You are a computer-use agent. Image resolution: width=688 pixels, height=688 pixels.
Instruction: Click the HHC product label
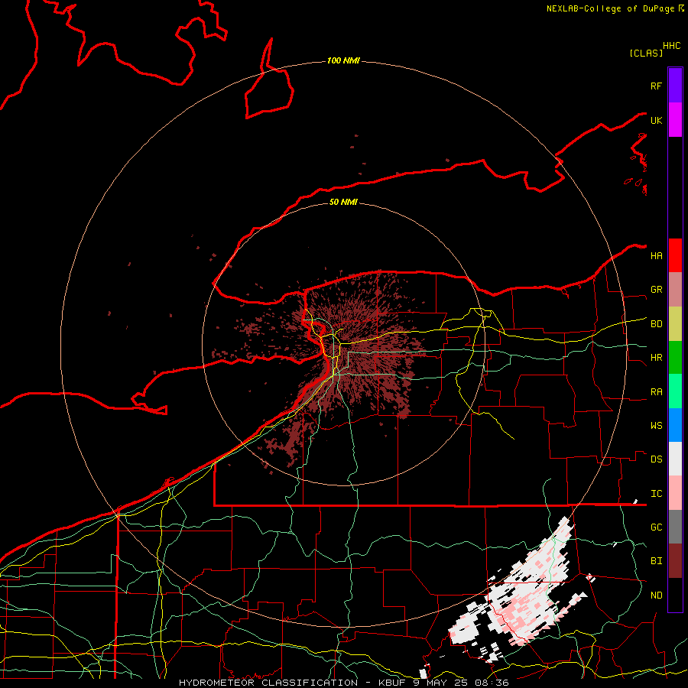[672, 46]
